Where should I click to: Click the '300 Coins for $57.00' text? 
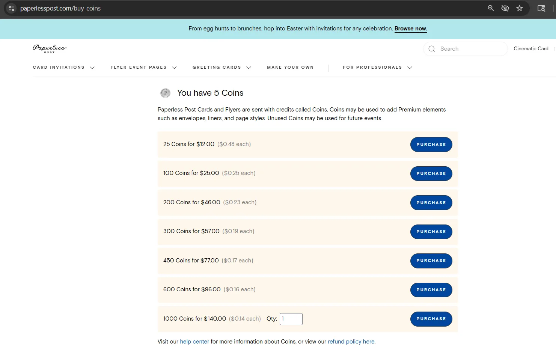[191, 231]
